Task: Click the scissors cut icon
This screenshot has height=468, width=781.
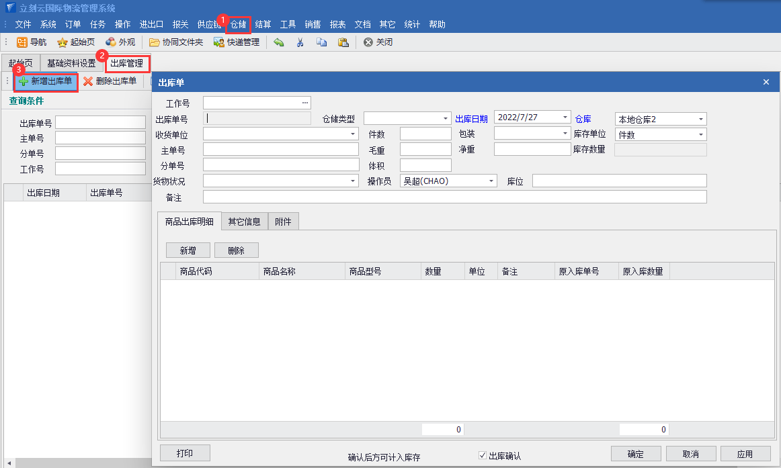Action: (300, 42)
